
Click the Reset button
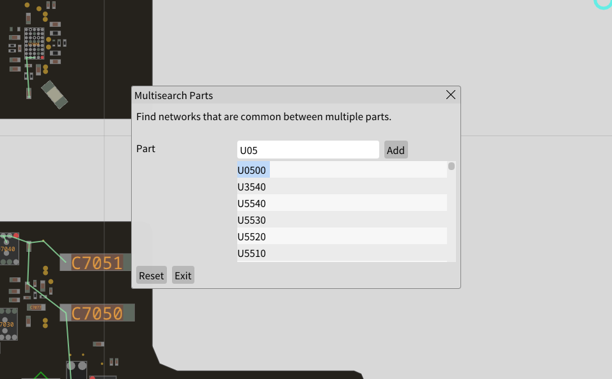152,275
